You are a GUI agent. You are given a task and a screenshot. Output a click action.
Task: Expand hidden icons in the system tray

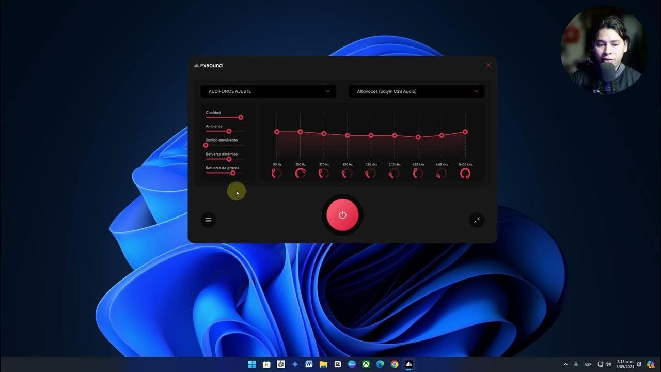pos(565,364)
